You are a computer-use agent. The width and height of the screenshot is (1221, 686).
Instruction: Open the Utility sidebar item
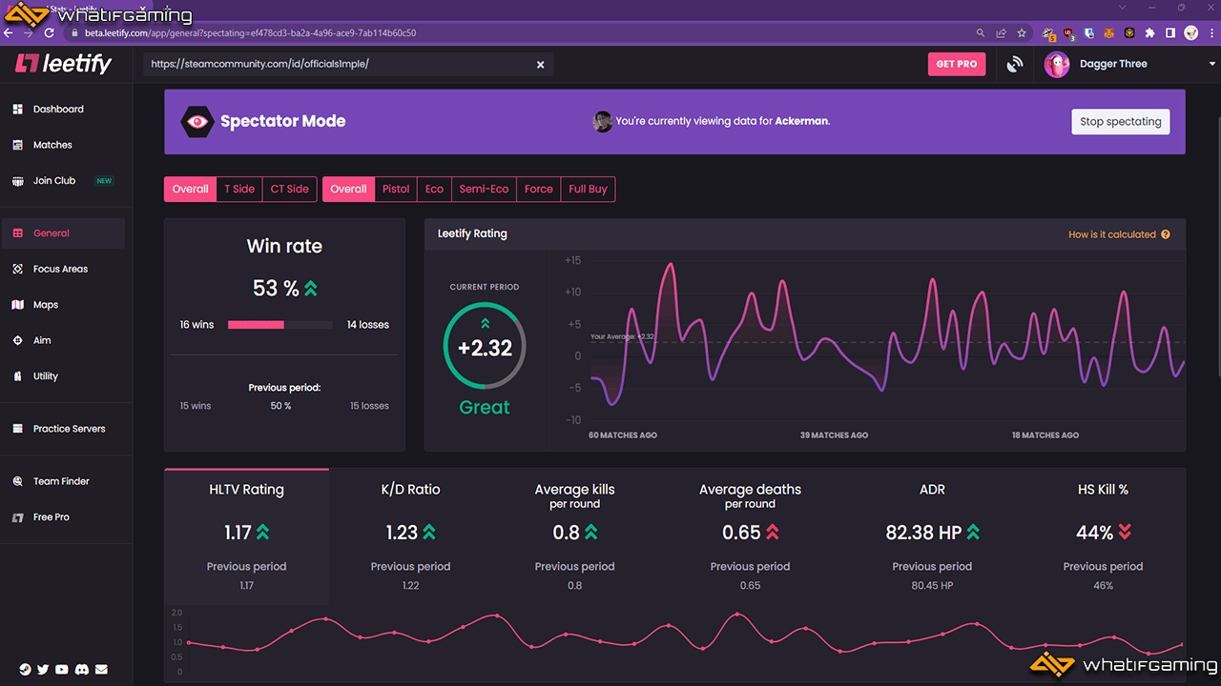pyautogui.click(x=62, y=376)
